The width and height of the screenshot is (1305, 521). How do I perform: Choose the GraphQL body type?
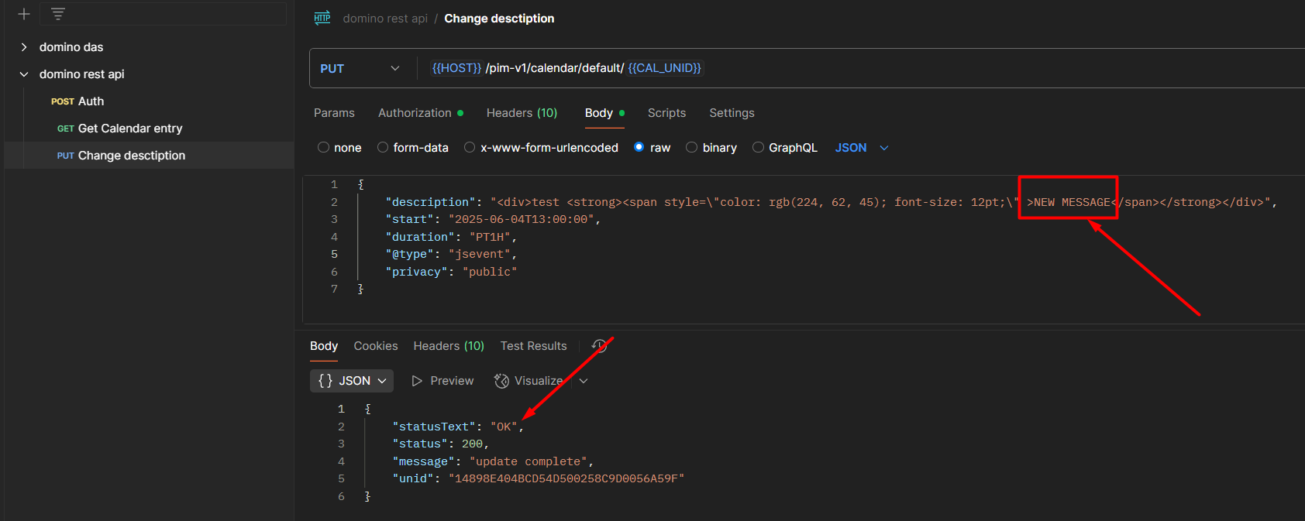tap(758, 147)
